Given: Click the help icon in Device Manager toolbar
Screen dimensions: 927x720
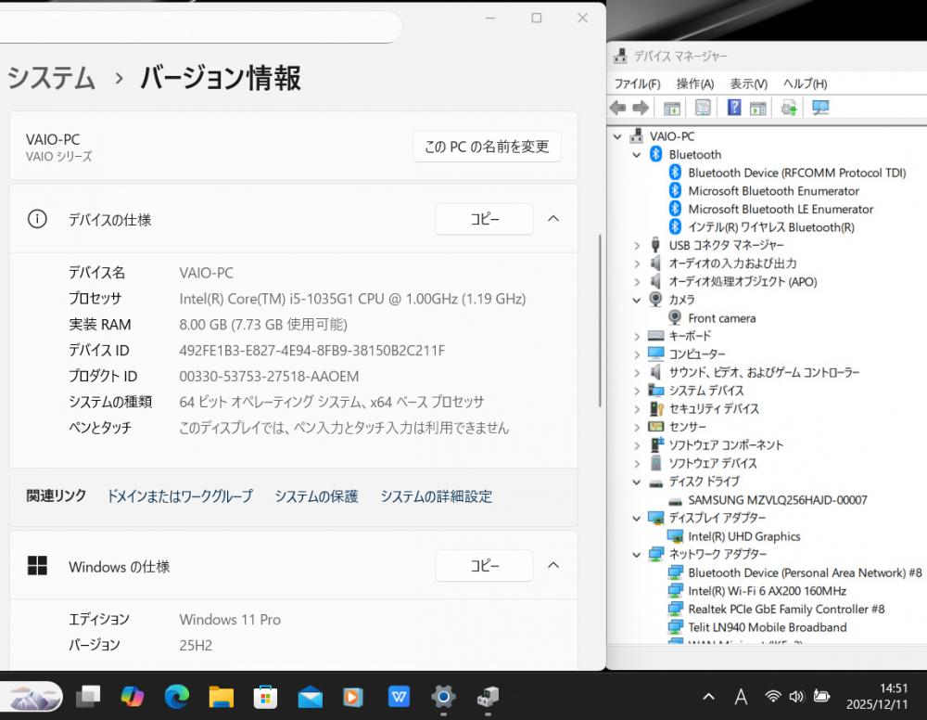Looking at the screenshot, I should pyautogui.click(x=734, y=108).
